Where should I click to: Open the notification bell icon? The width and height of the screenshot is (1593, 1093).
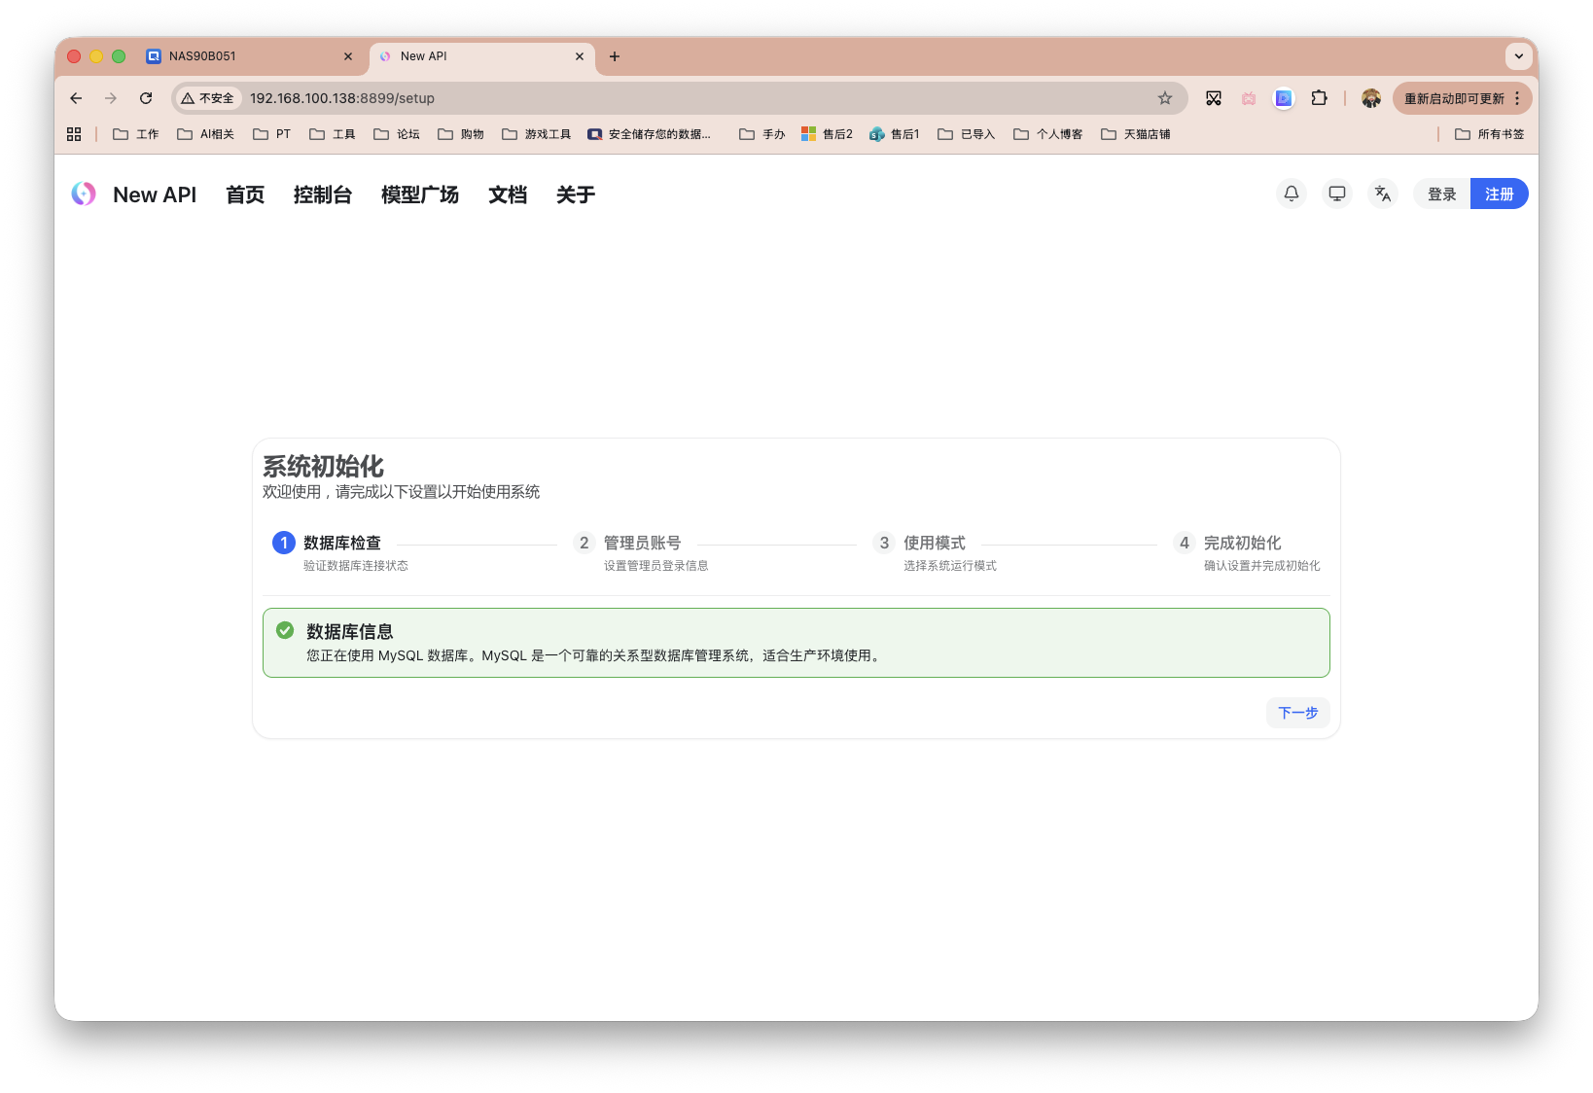(1291, 194)
